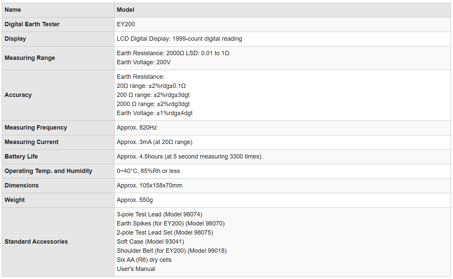453x279 pixels.
Task: Select the 'Model' header cell
Action: pyautogui.click(x=282, y=10)
